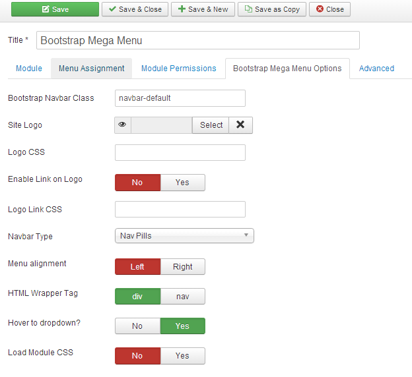Viewport: 412px width, 377px height.
Task: Set Hover to dropdown to Yes
Action: [183, 326]
